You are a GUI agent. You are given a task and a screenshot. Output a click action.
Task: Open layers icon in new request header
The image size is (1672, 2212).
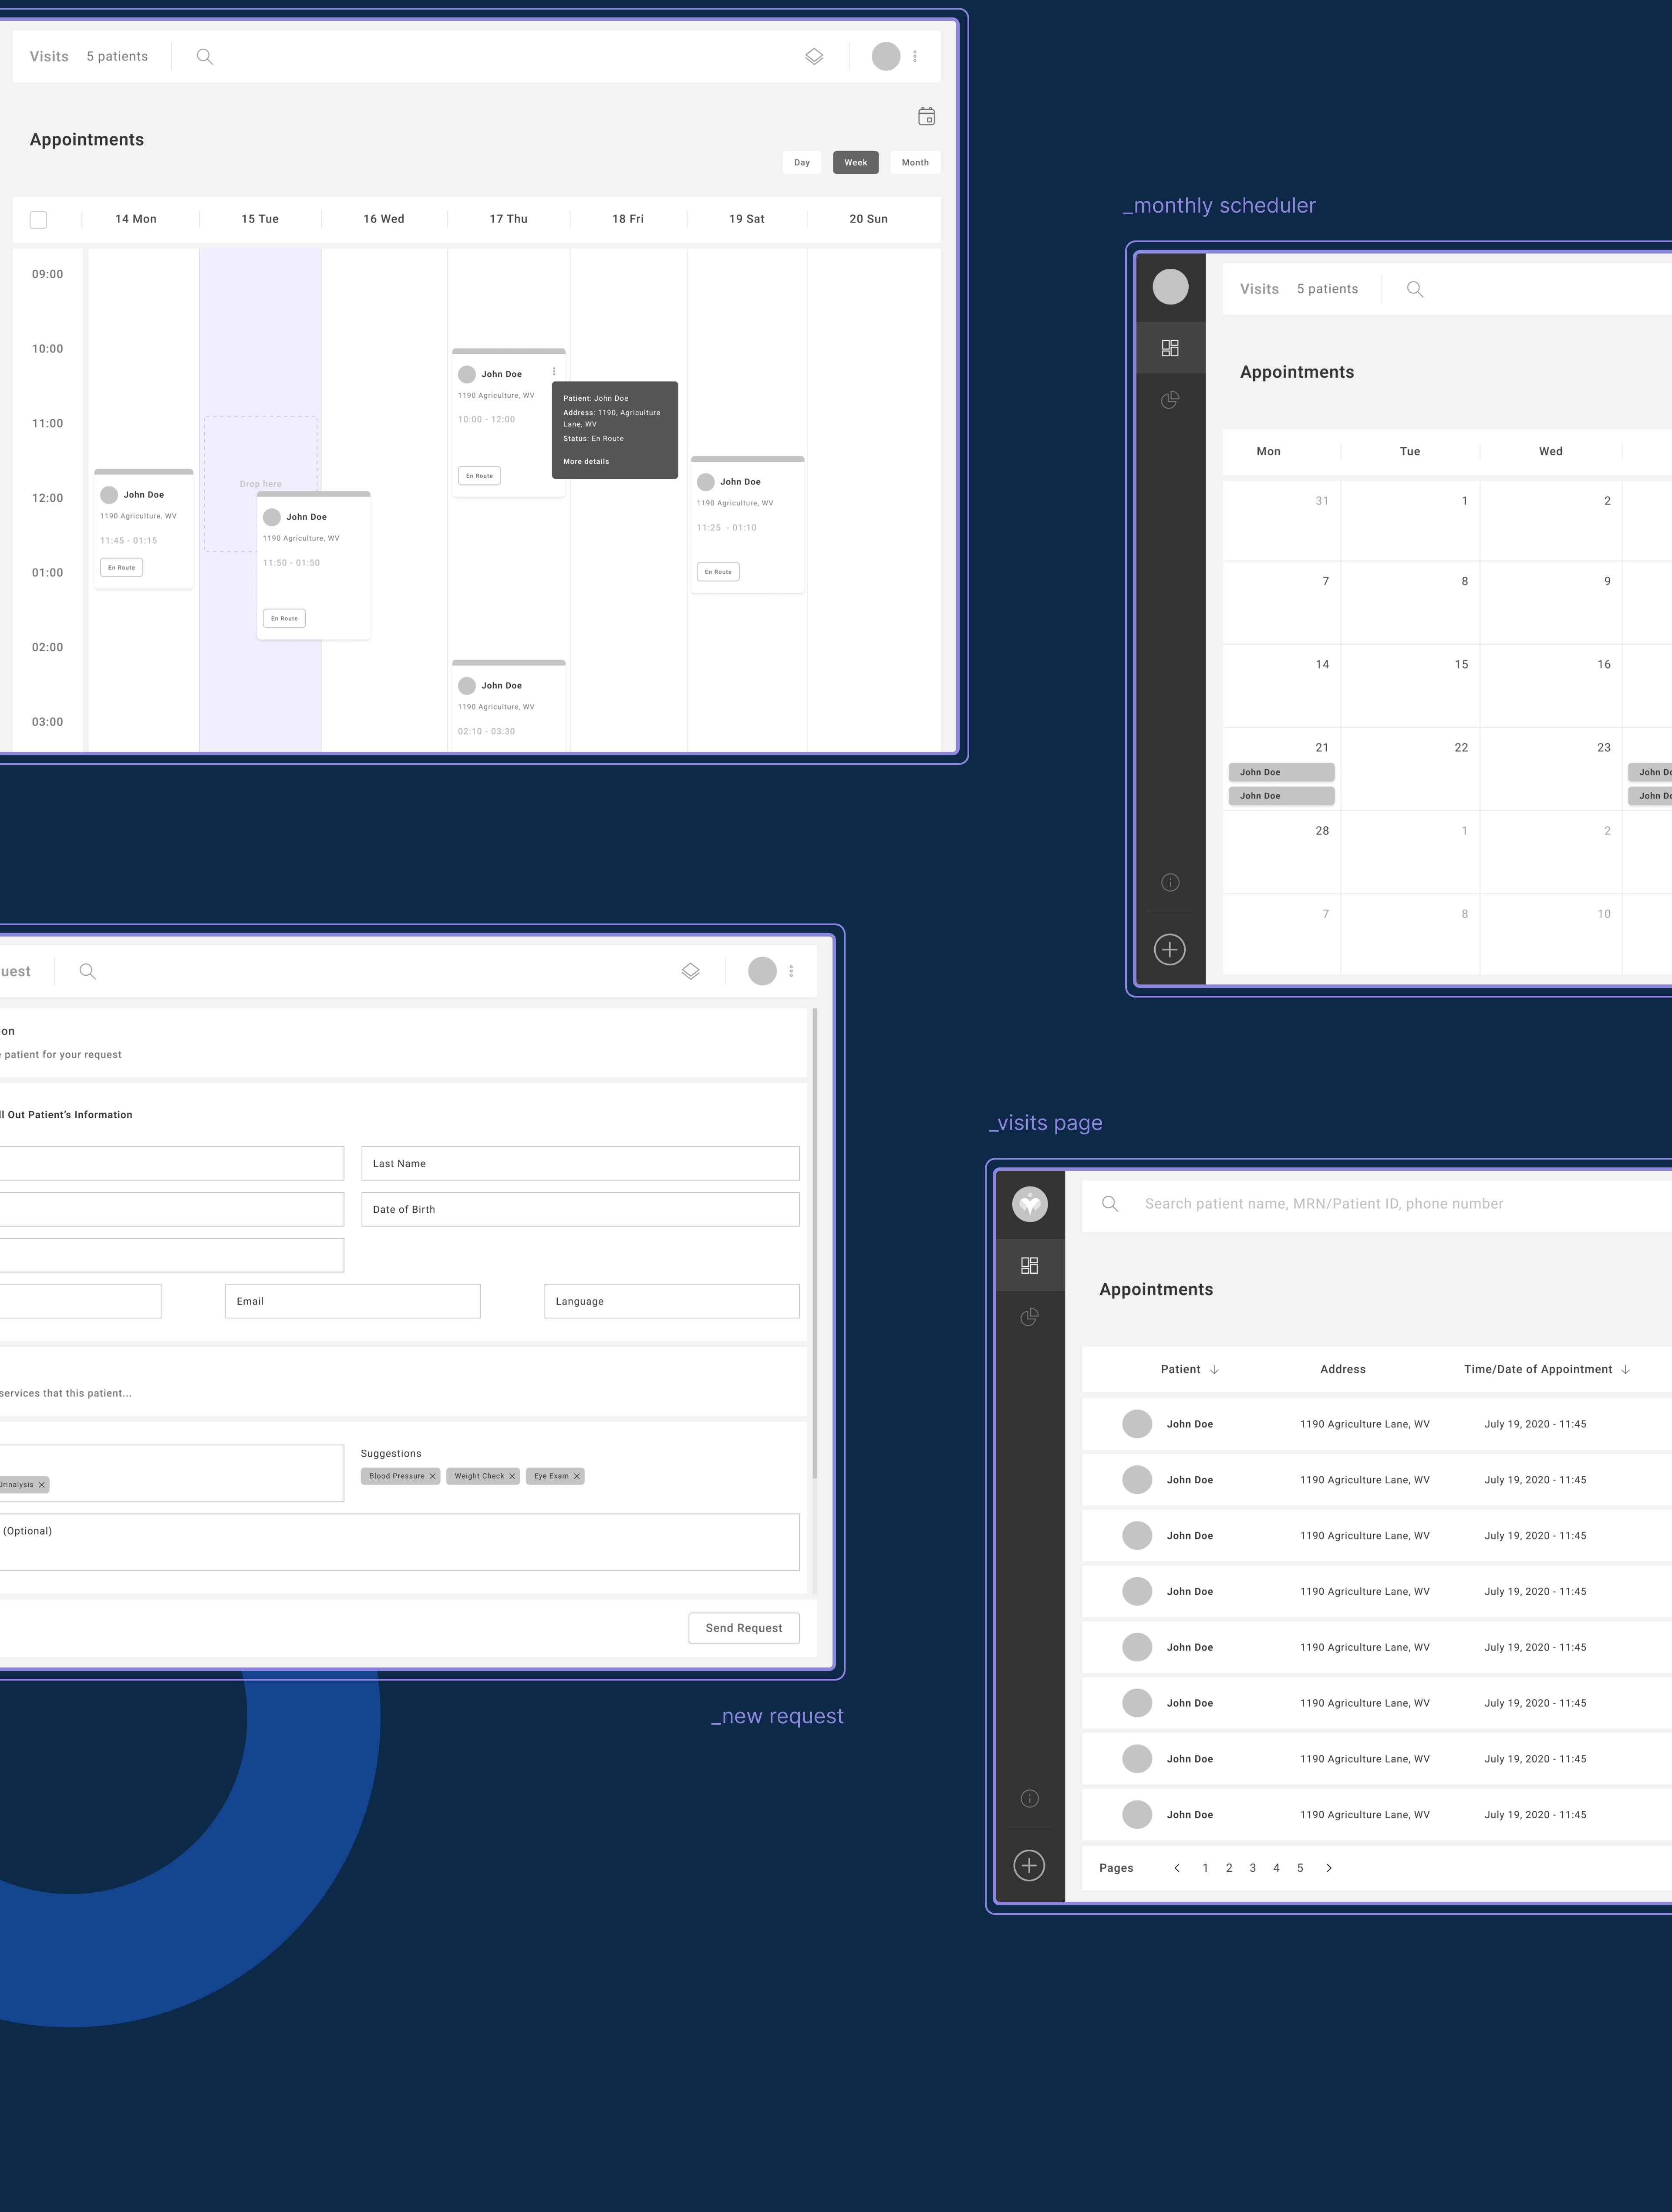(x=691, y=971)
